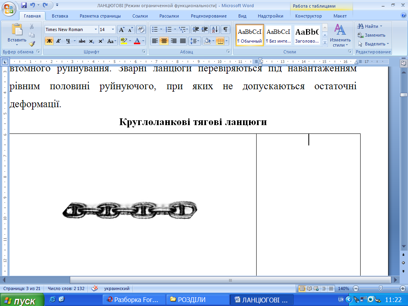Open the font name dropdown Times New Roman
Screen dimensions: 408x306
[x=96, y=29]
